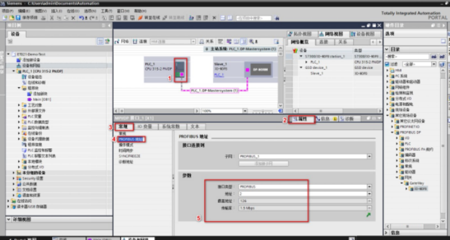Click the PLC_1 link under Slave_1
Viewport: 450px width, 240px height.
(219, 75)
